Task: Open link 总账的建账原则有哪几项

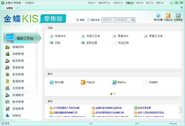Action: pos(65,113)
